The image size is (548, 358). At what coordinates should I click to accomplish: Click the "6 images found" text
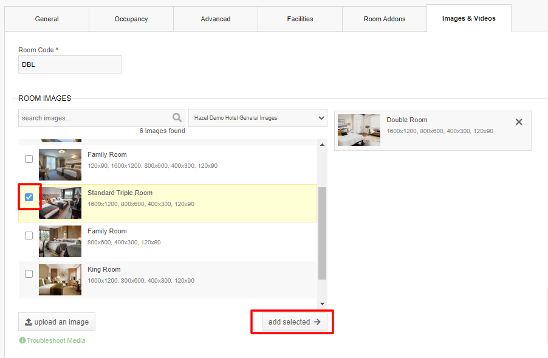click(162, 131)
